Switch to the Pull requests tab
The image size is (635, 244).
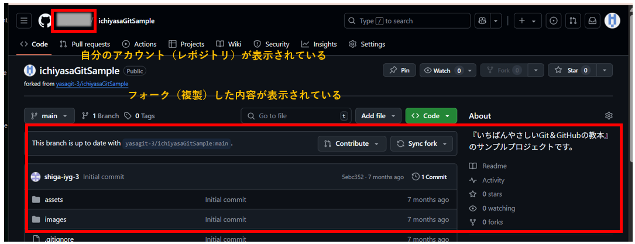(85, 44)
